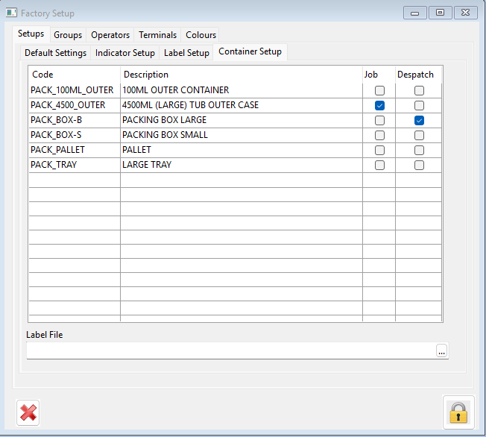Uncheck Despatch checkbox for PACK_BOX-B
486x437 pixels.
tap(419, 120)
